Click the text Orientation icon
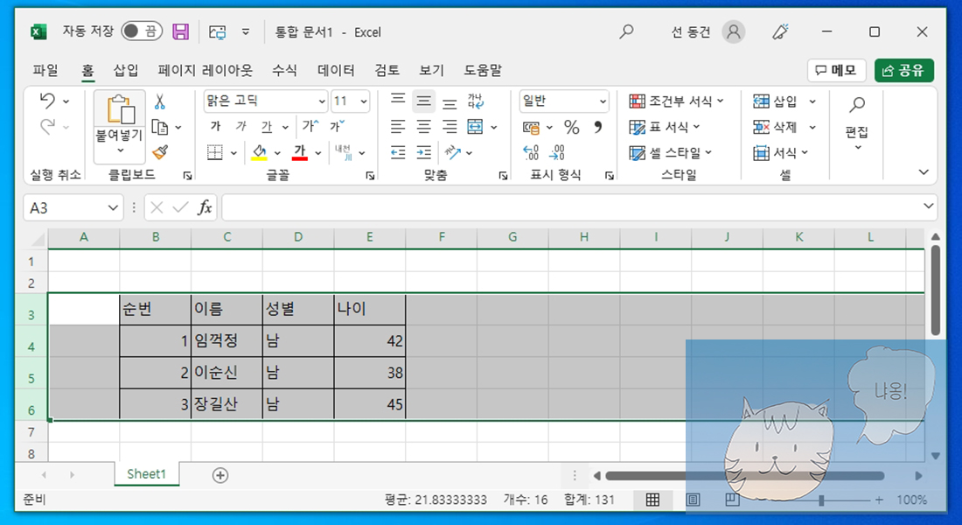The image size is (962, 525). click(452, 151)
